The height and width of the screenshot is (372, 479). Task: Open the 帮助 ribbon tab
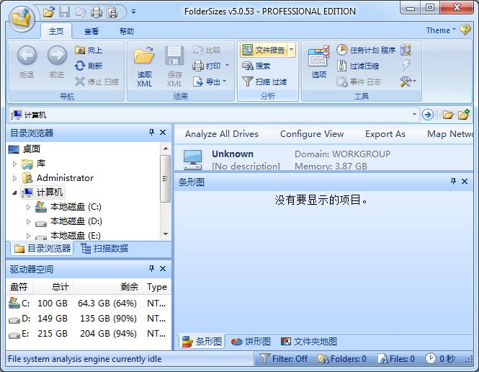click(127, 31)
